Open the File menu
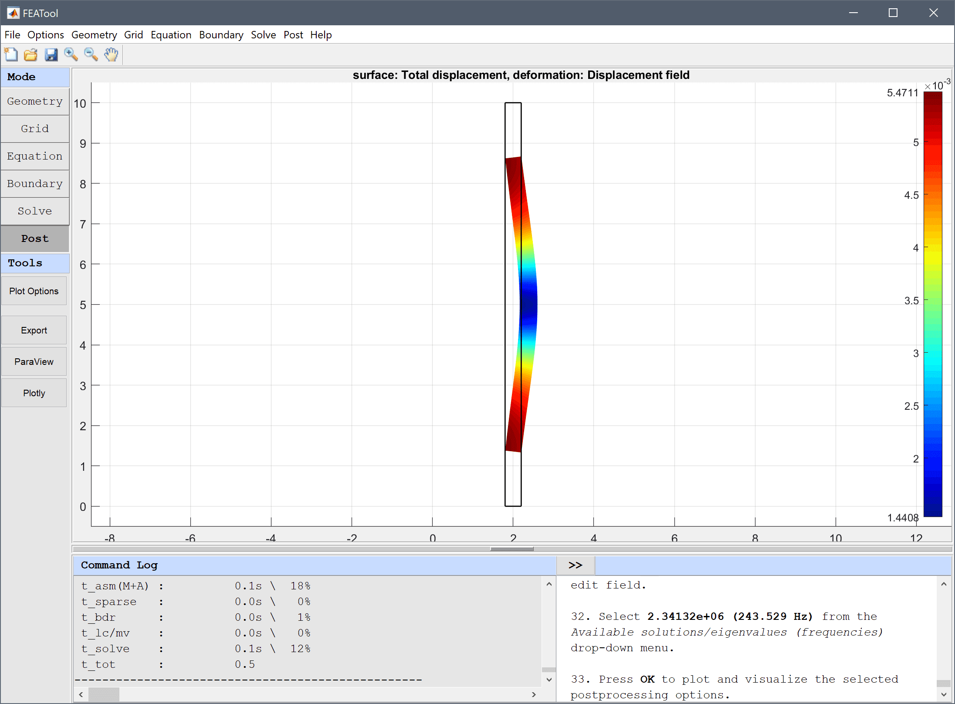Viewport: 955px width, 704px height. (x=12, y=35)
